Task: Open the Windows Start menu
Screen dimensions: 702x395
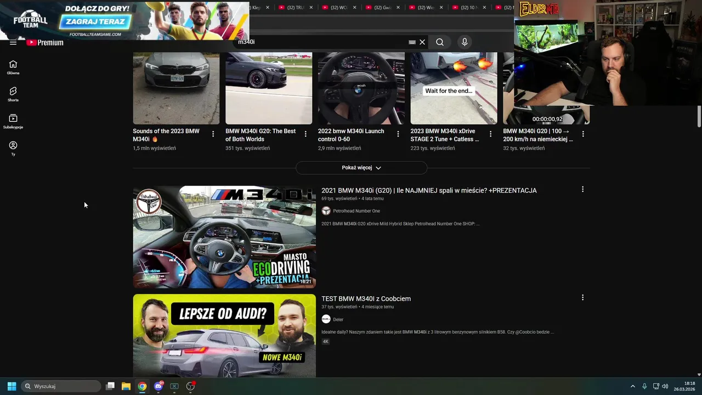Action: [12, 386]
